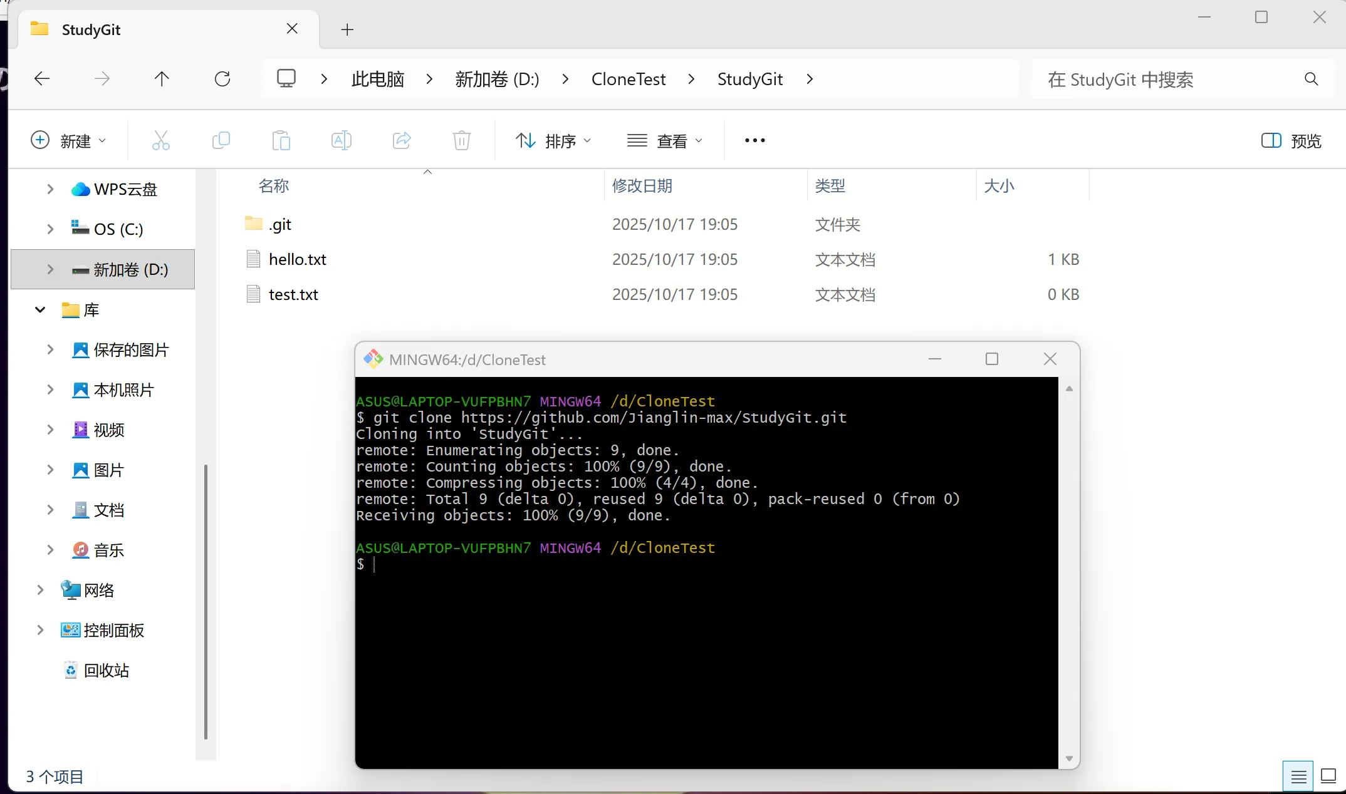Click the Copy icon in toolbar

221,140
